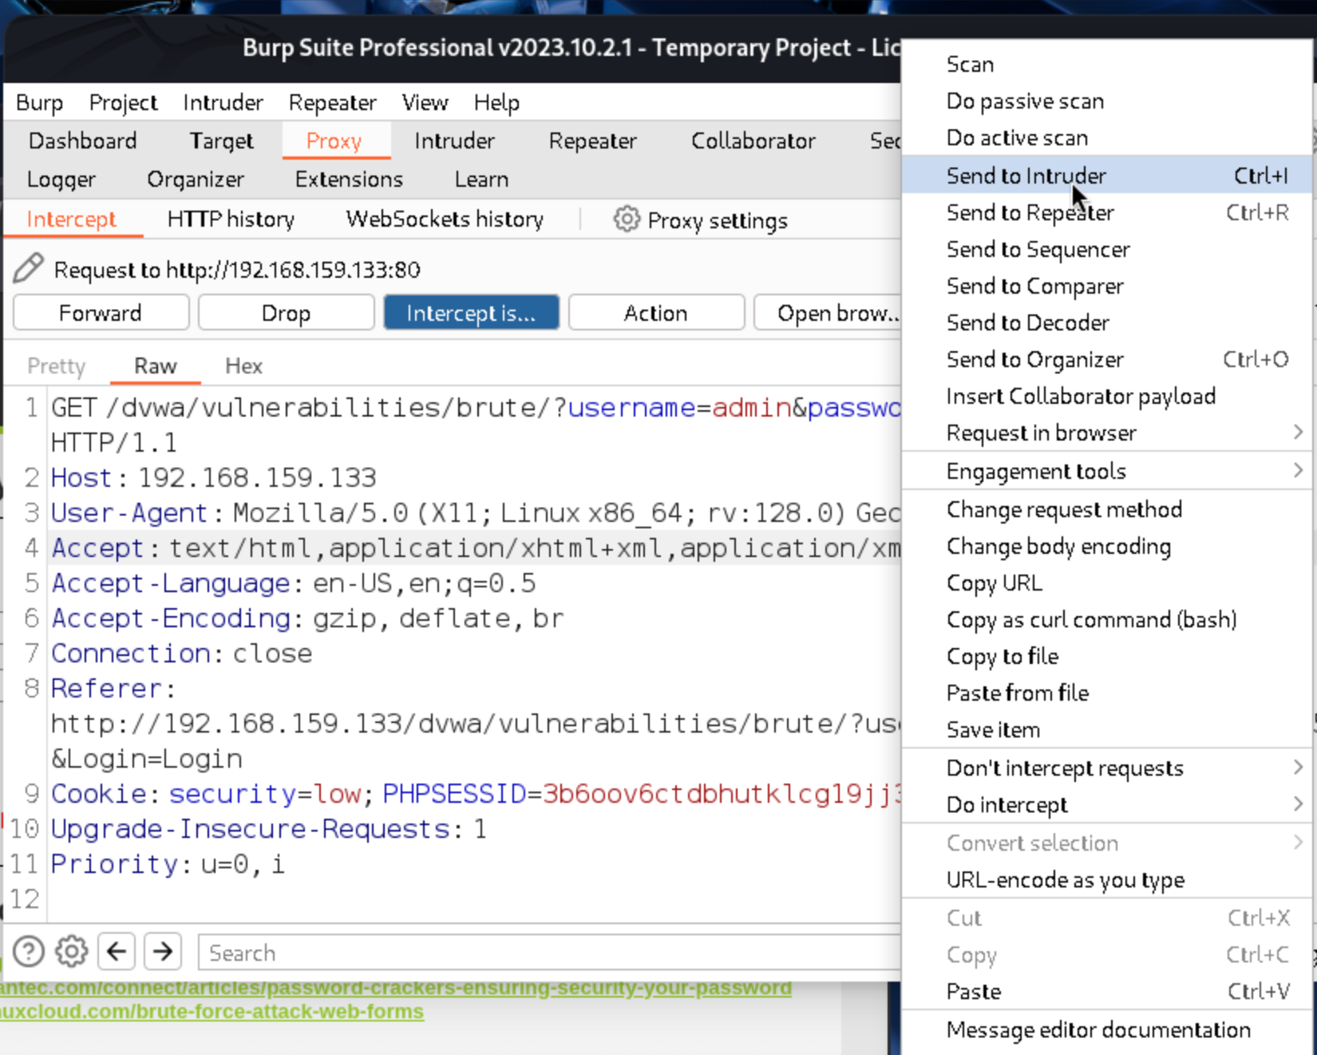Open the Collaborator tab
Image resolution: width=1317 pixels, height=1055 pixels.
(753, 141)
